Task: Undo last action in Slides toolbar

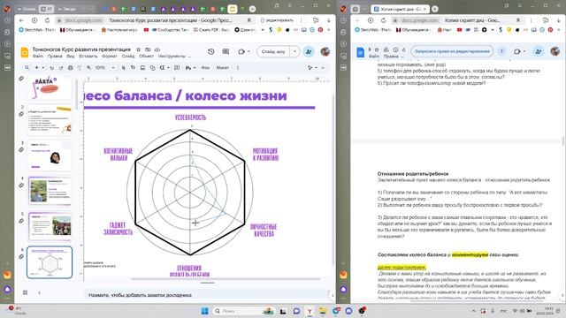Action: click(x=52, y=67)
